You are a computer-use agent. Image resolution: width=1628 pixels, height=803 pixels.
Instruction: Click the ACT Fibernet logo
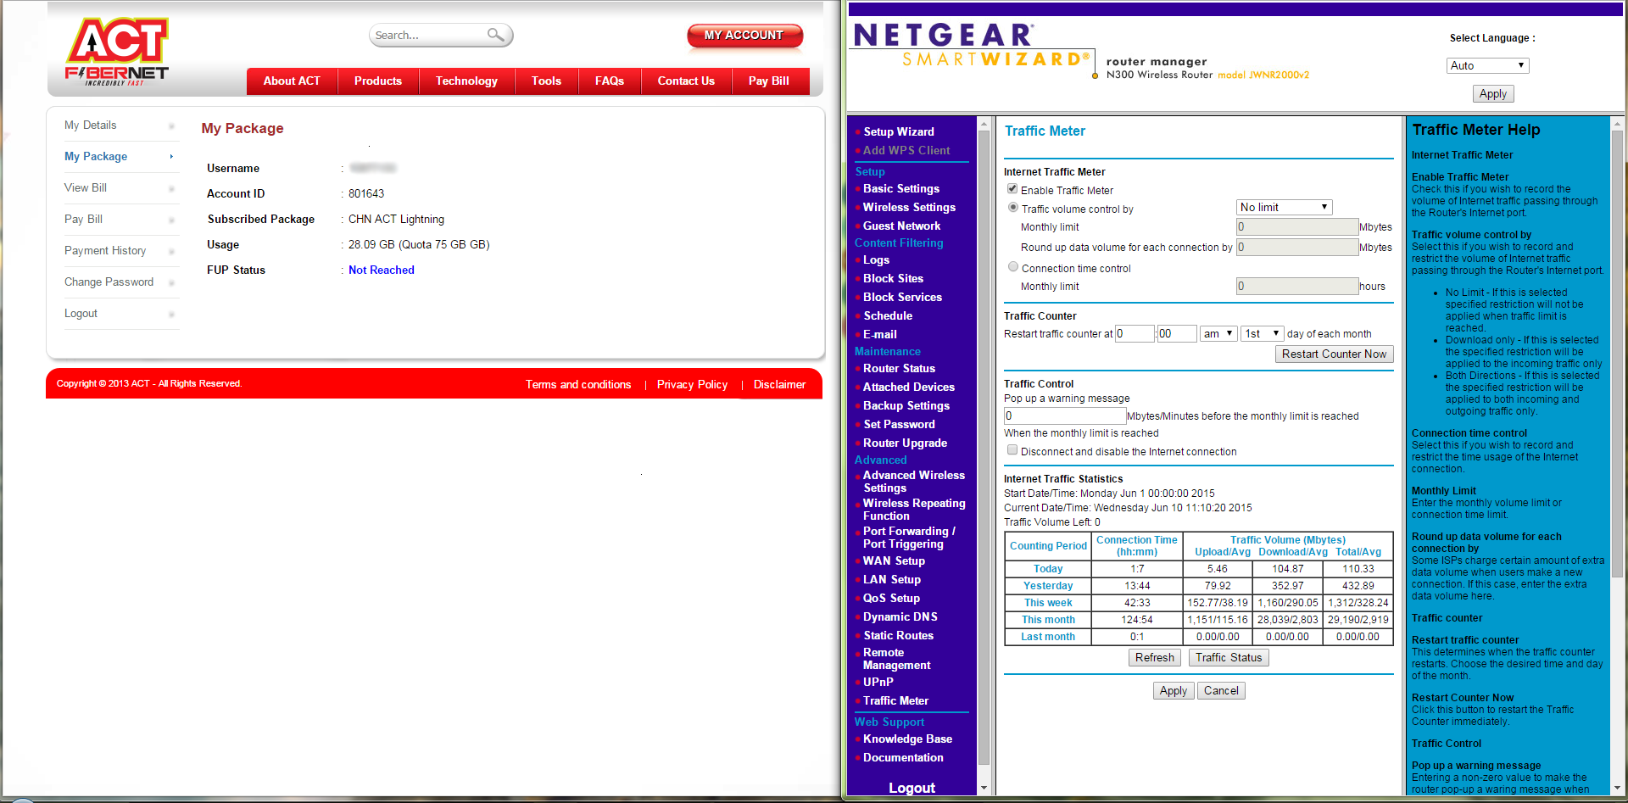pos(117,52)
